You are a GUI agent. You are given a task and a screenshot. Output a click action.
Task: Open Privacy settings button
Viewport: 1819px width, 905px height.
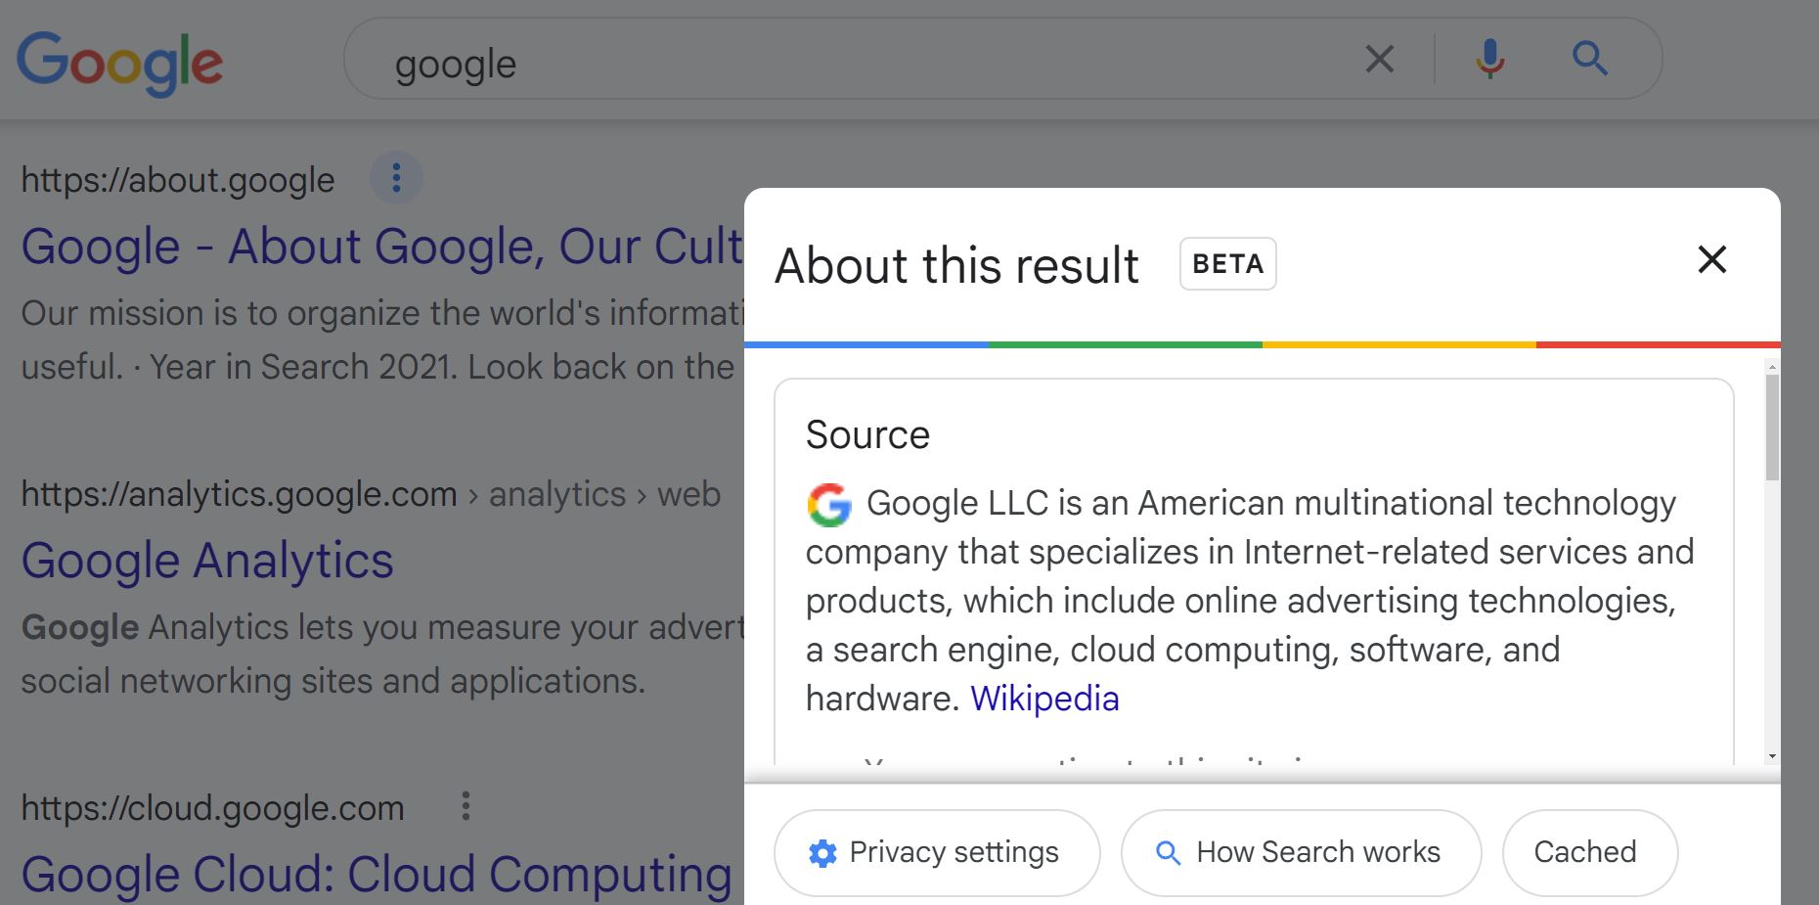point(937,852)
